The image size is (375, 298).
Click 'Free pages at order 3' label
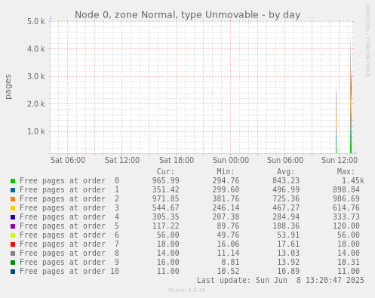pyautogui.click(x=69, y=208)
